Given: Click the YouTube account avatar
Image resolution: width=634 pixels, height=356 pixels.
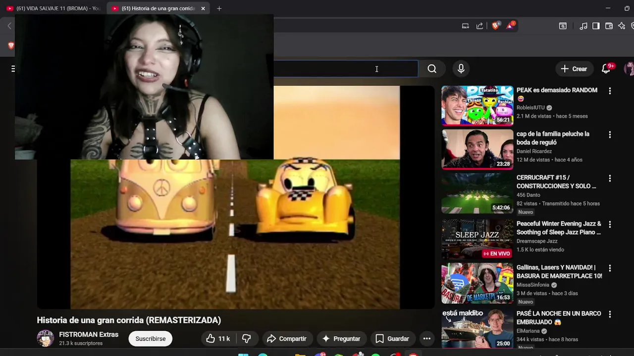Looking at the screenshot, I should click(x=629, y=69).
